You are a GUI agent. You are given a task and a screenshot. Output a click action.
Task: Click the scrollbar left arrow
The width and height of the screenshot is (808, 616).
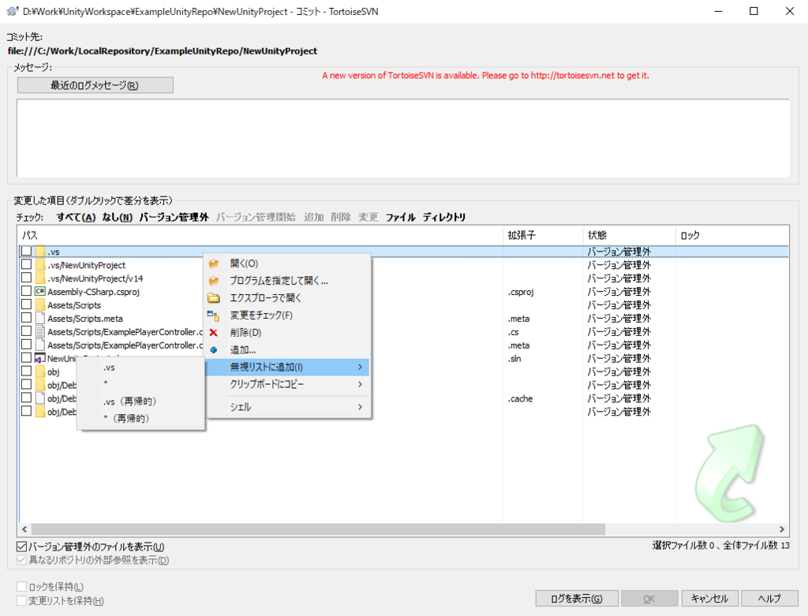[24, 529]
